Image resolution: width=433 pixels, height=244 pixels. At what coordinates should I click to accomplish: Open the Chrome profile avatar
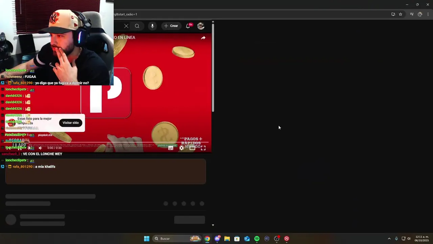[x=420, y=14]
